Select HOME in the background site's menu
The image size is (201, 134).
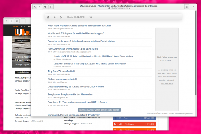point(15,26)
